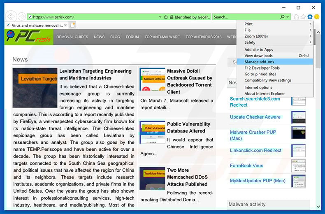
Task: Click the padlock security icon
Action: click(x=172, y=17)
